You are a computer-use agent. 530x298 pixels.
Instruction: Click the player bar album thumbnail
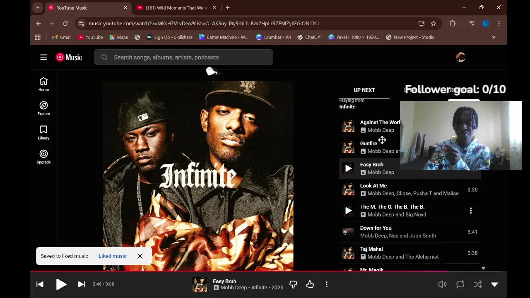(x=200, y=284)
